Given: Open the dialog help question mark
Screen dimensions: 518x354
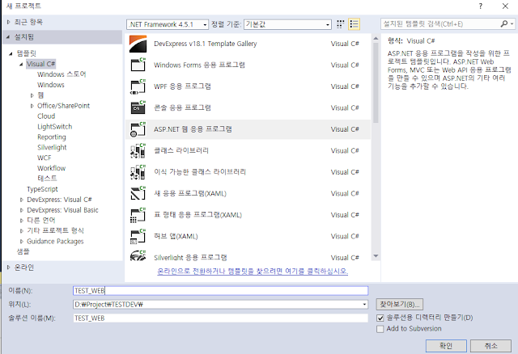Looking at the screenshot, I should point(480,6).
